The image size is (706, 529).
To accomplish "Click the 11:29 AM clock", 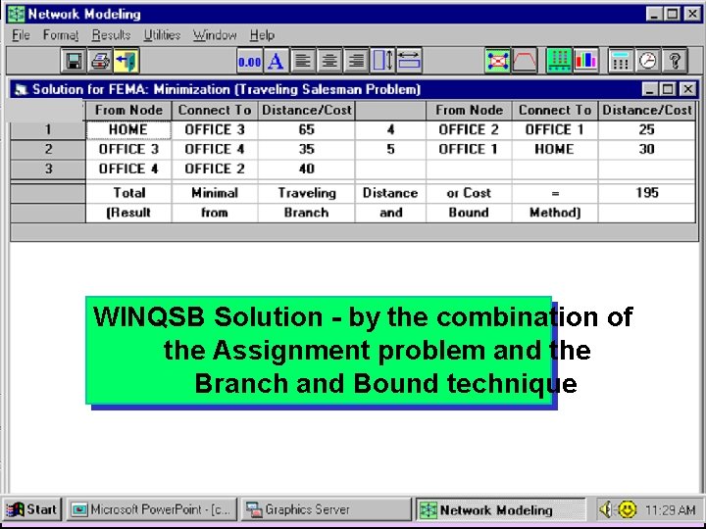I will point(670,510).
